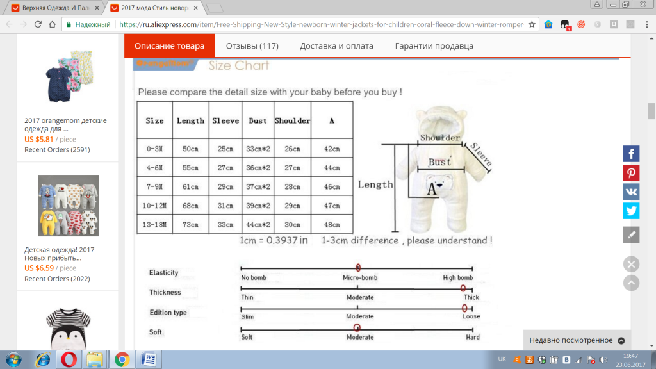Open the pencil feedback icon
The image size is (656, 369).
click(x=631, y=234)
